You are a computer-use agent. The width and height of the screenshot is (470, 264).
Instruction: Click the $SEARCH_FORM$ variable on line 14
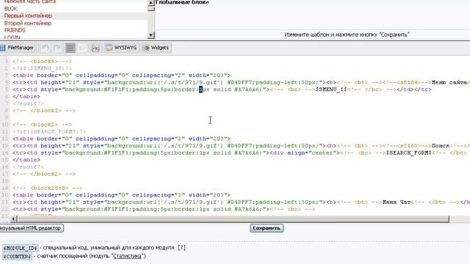tap(409, 153)
